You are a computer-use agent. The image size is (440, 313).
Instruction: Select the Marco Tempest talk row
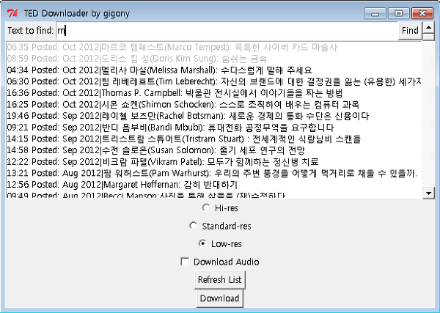point(214,47)
